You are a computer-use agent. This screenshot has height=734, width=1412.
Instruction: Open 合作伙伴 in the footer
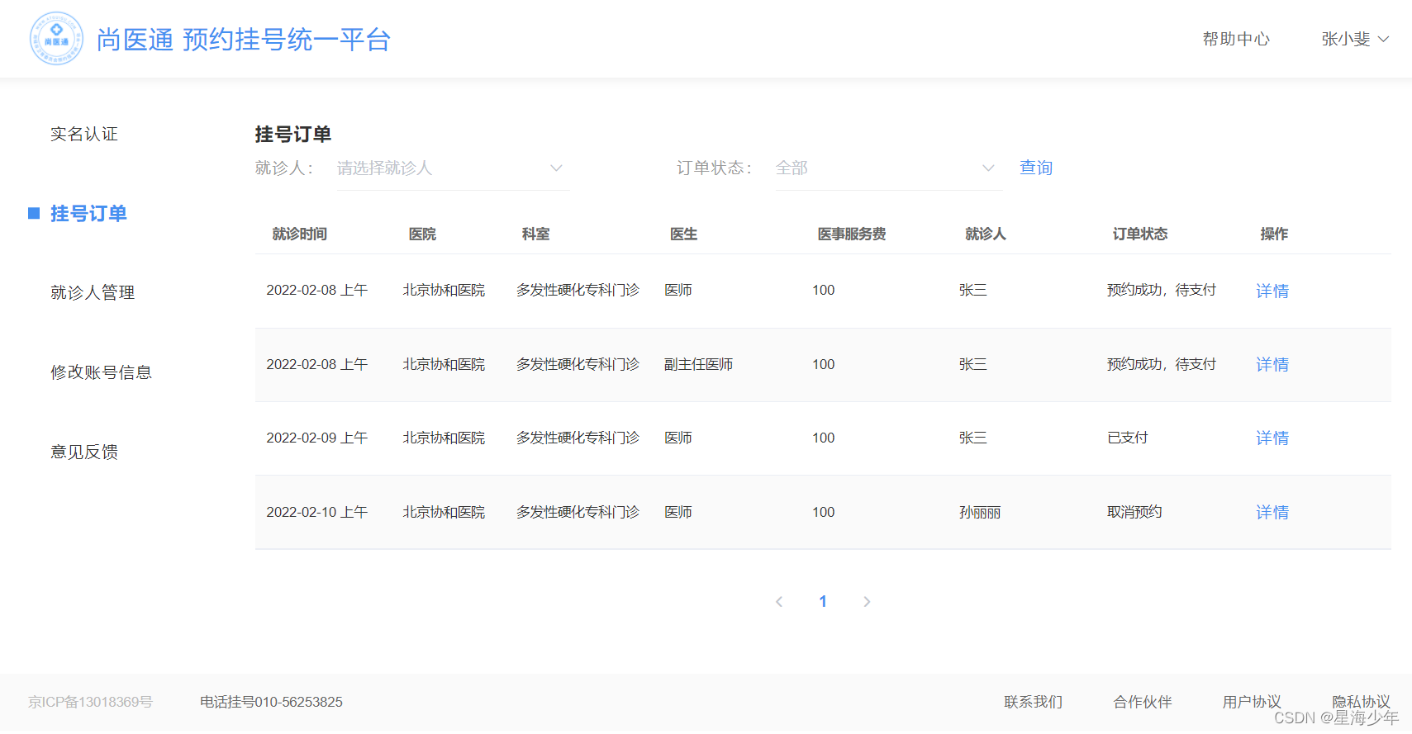pos(1143,702)
